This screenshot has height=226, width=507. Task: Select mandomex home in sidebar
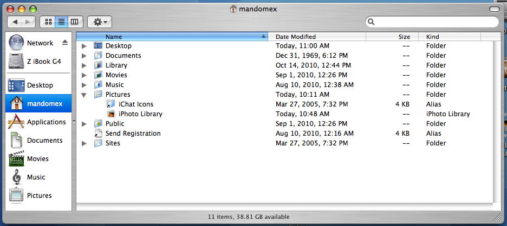tap(38, 104)
